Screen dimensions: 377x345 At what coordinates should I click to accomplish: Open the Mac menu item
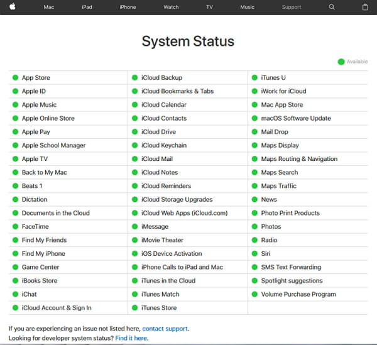click(x=49, y=7)
